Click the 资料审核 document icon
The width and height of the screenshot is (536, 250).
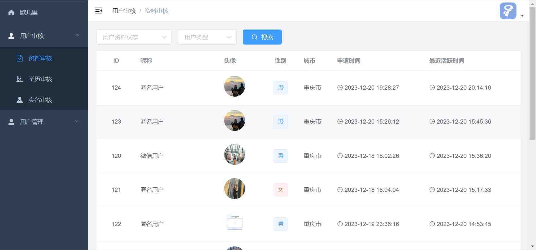click(20, 58)
